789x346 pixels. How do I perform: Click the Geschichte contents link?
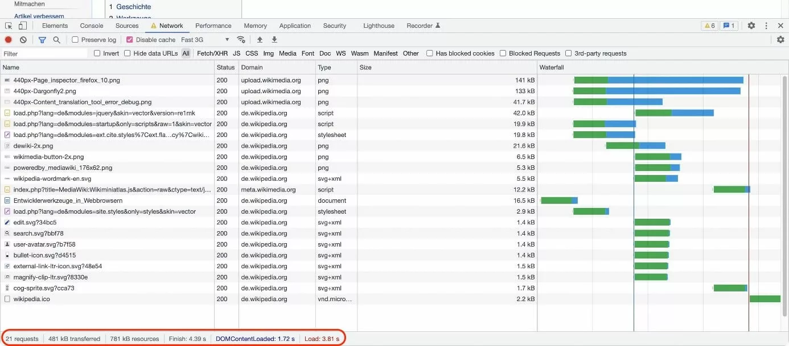134,7
